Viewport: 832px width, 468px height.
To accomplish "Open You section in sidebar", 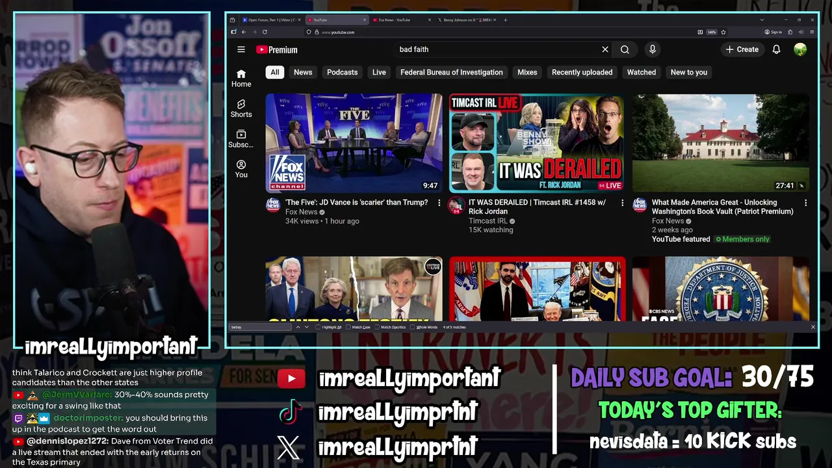I will point(241,169).
